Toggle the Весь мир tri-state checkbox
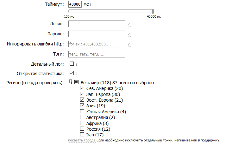Image resolution: width=226 pixels, height=149 pixels. pos(76,82)
